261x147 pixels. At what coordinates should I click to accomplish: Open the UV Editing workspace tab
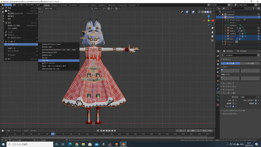(73, 5)
